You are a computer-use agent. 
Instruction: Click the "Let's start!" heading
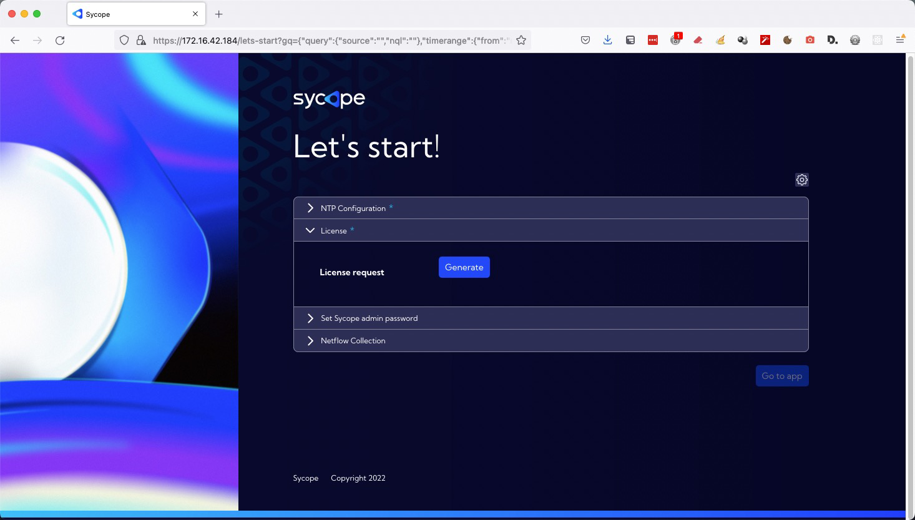pyautogui.click(x=366, y=147)
